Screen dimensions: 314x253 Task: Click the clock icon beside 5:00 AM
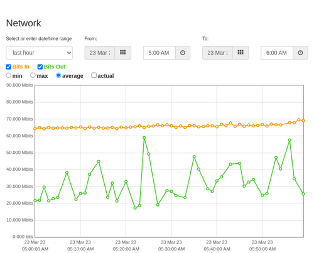coord(183,53)
